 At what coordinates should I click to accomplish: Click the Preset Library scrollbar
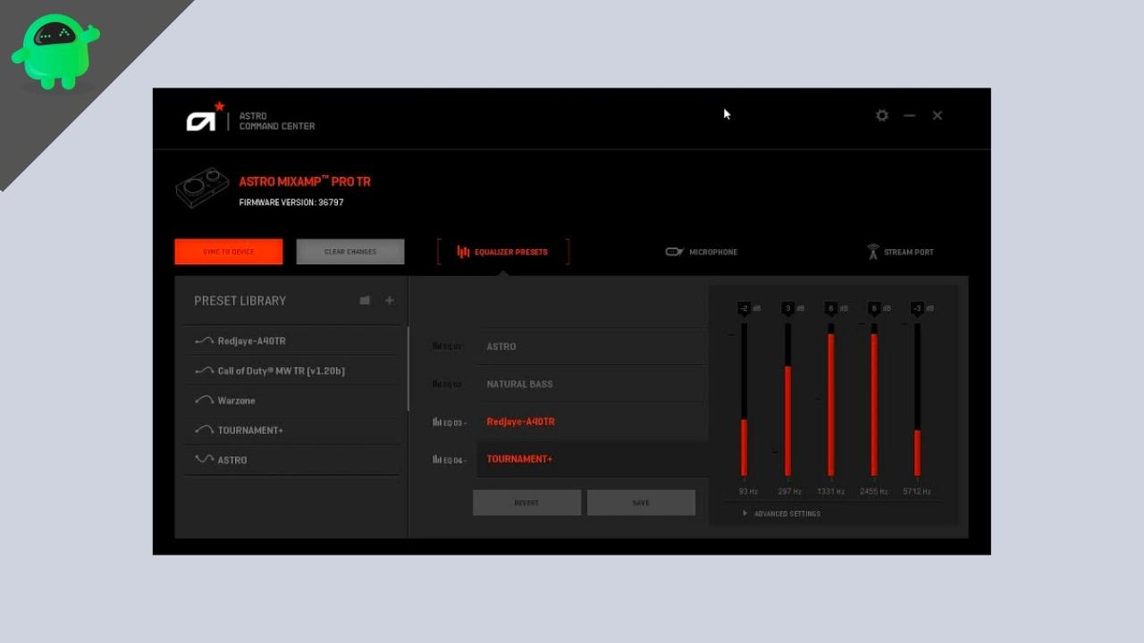[408, 368]
